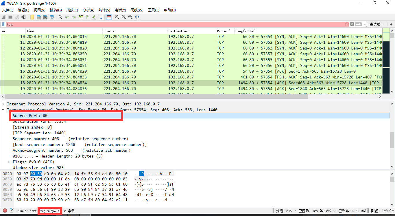Click the start capture shark fin icon

[4, 17]
